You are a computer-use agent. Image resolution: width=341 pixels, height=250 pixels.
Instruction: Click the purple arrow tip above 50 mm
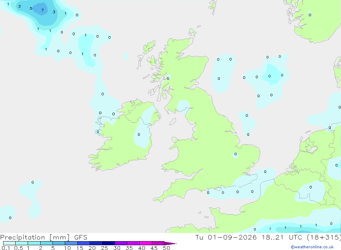170,244
